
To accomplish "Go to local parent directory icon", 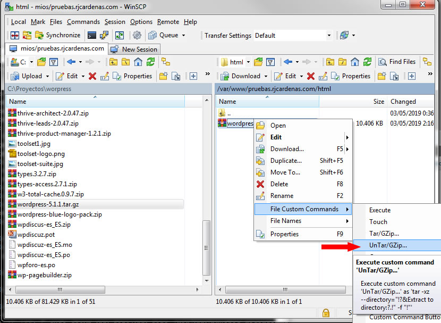I will [113, 62].
